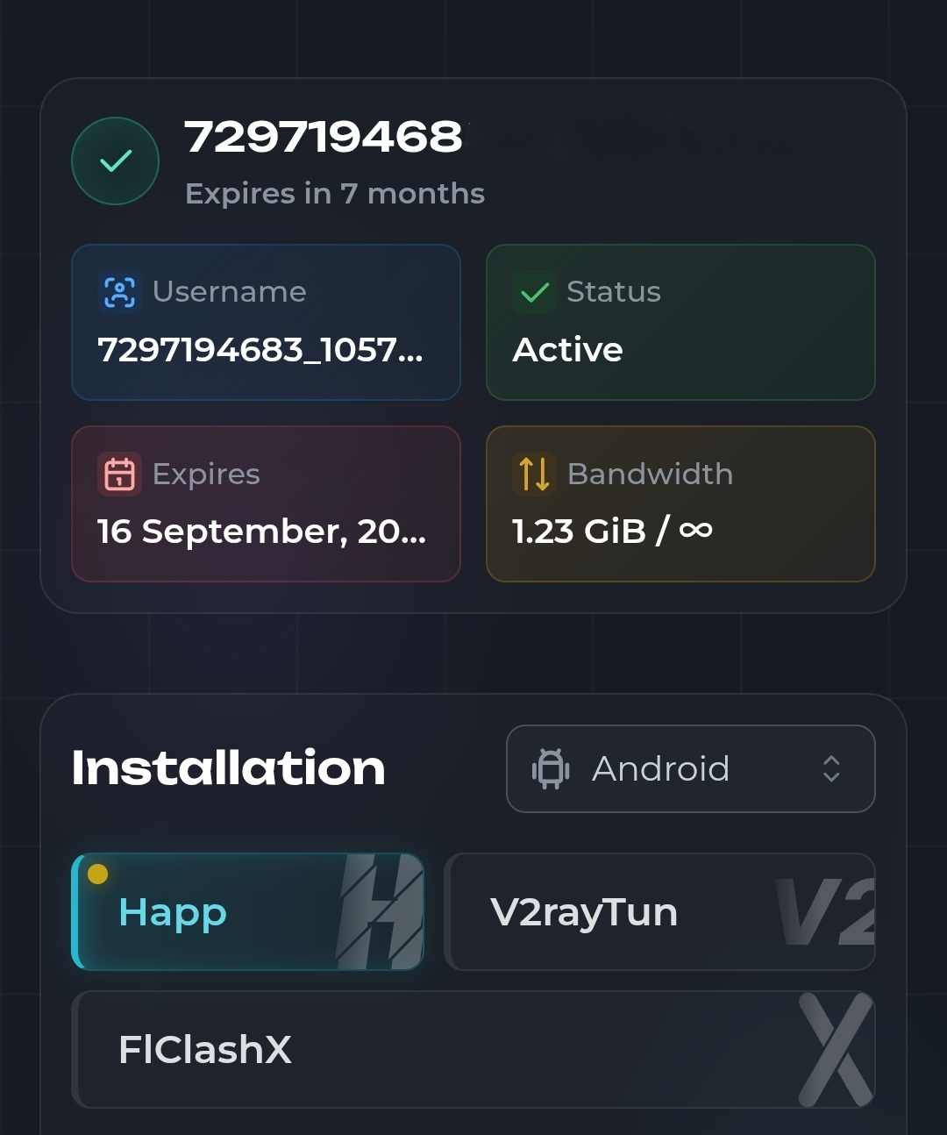Click the Bandwidth up-down arrows icon
The height and width of the screenshot is (1135, 947).
534,474
